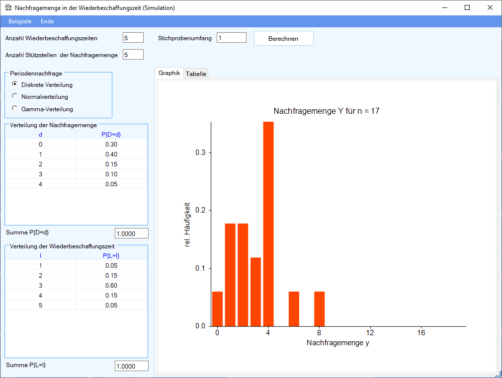
Task: Select the Graphik tab
Action: tap(169, 73)
